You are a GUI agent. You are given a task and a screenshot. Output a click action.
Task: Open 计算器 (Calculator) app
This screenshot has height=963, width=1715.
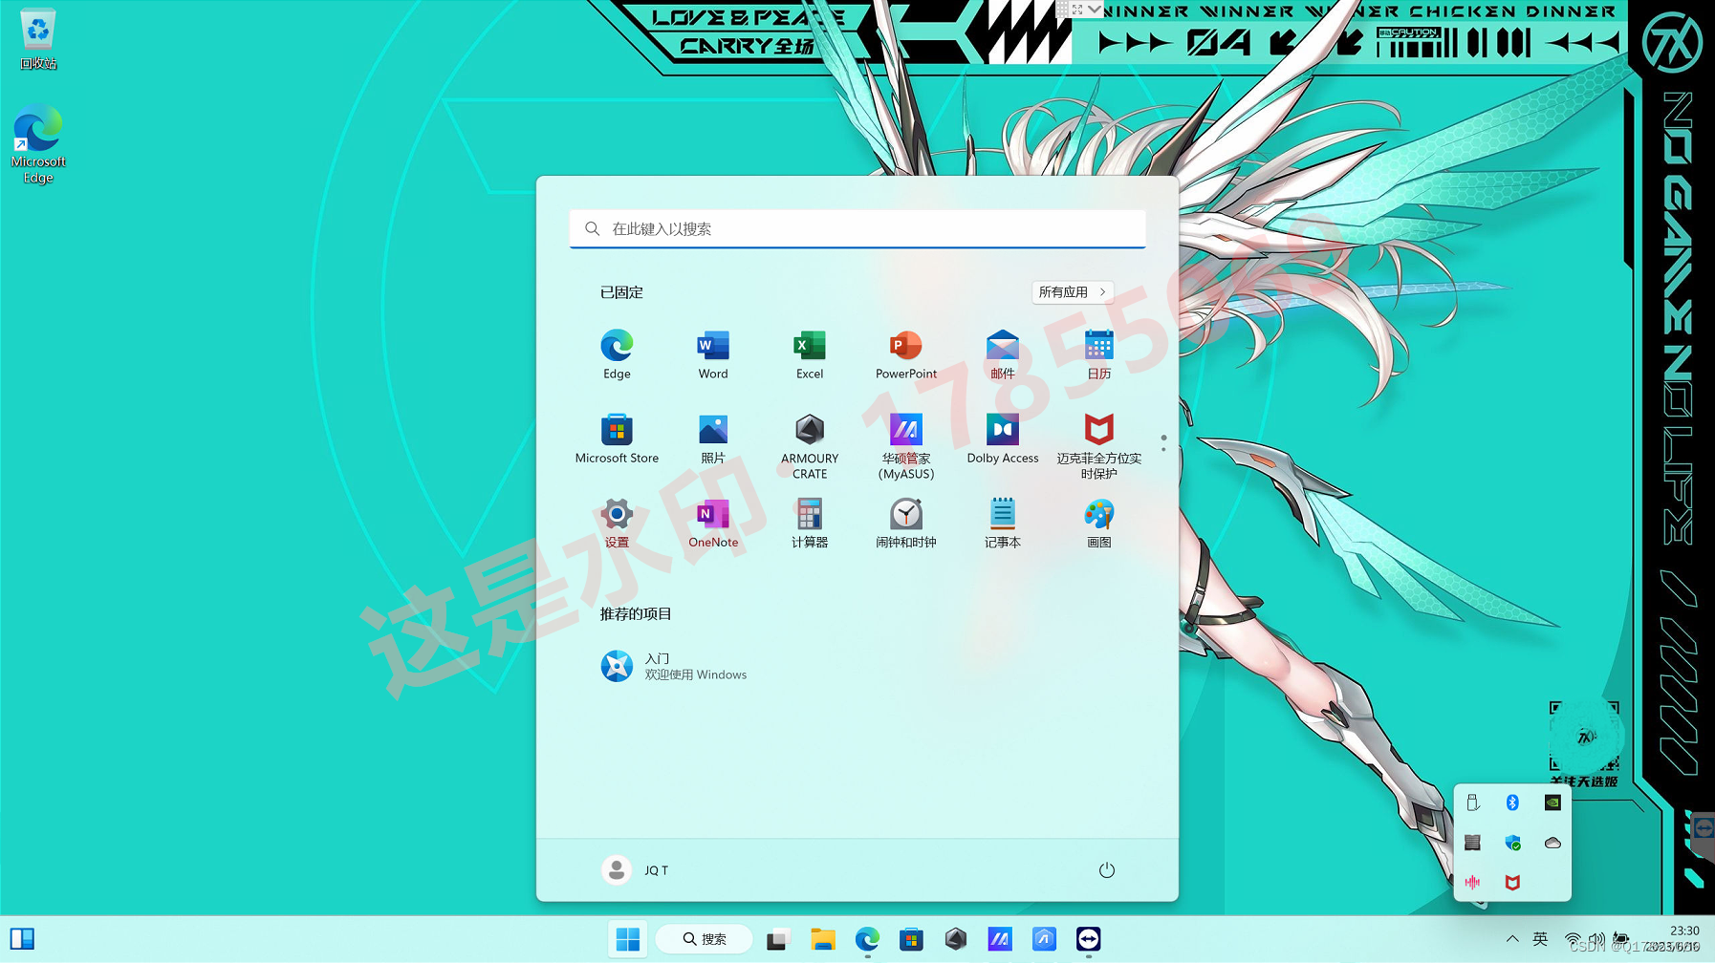tap(810, 524)
